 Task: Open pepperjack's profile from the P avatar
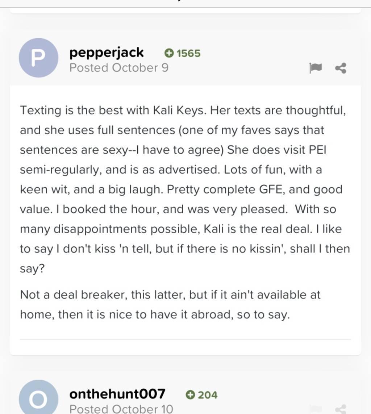pos(38,58)
